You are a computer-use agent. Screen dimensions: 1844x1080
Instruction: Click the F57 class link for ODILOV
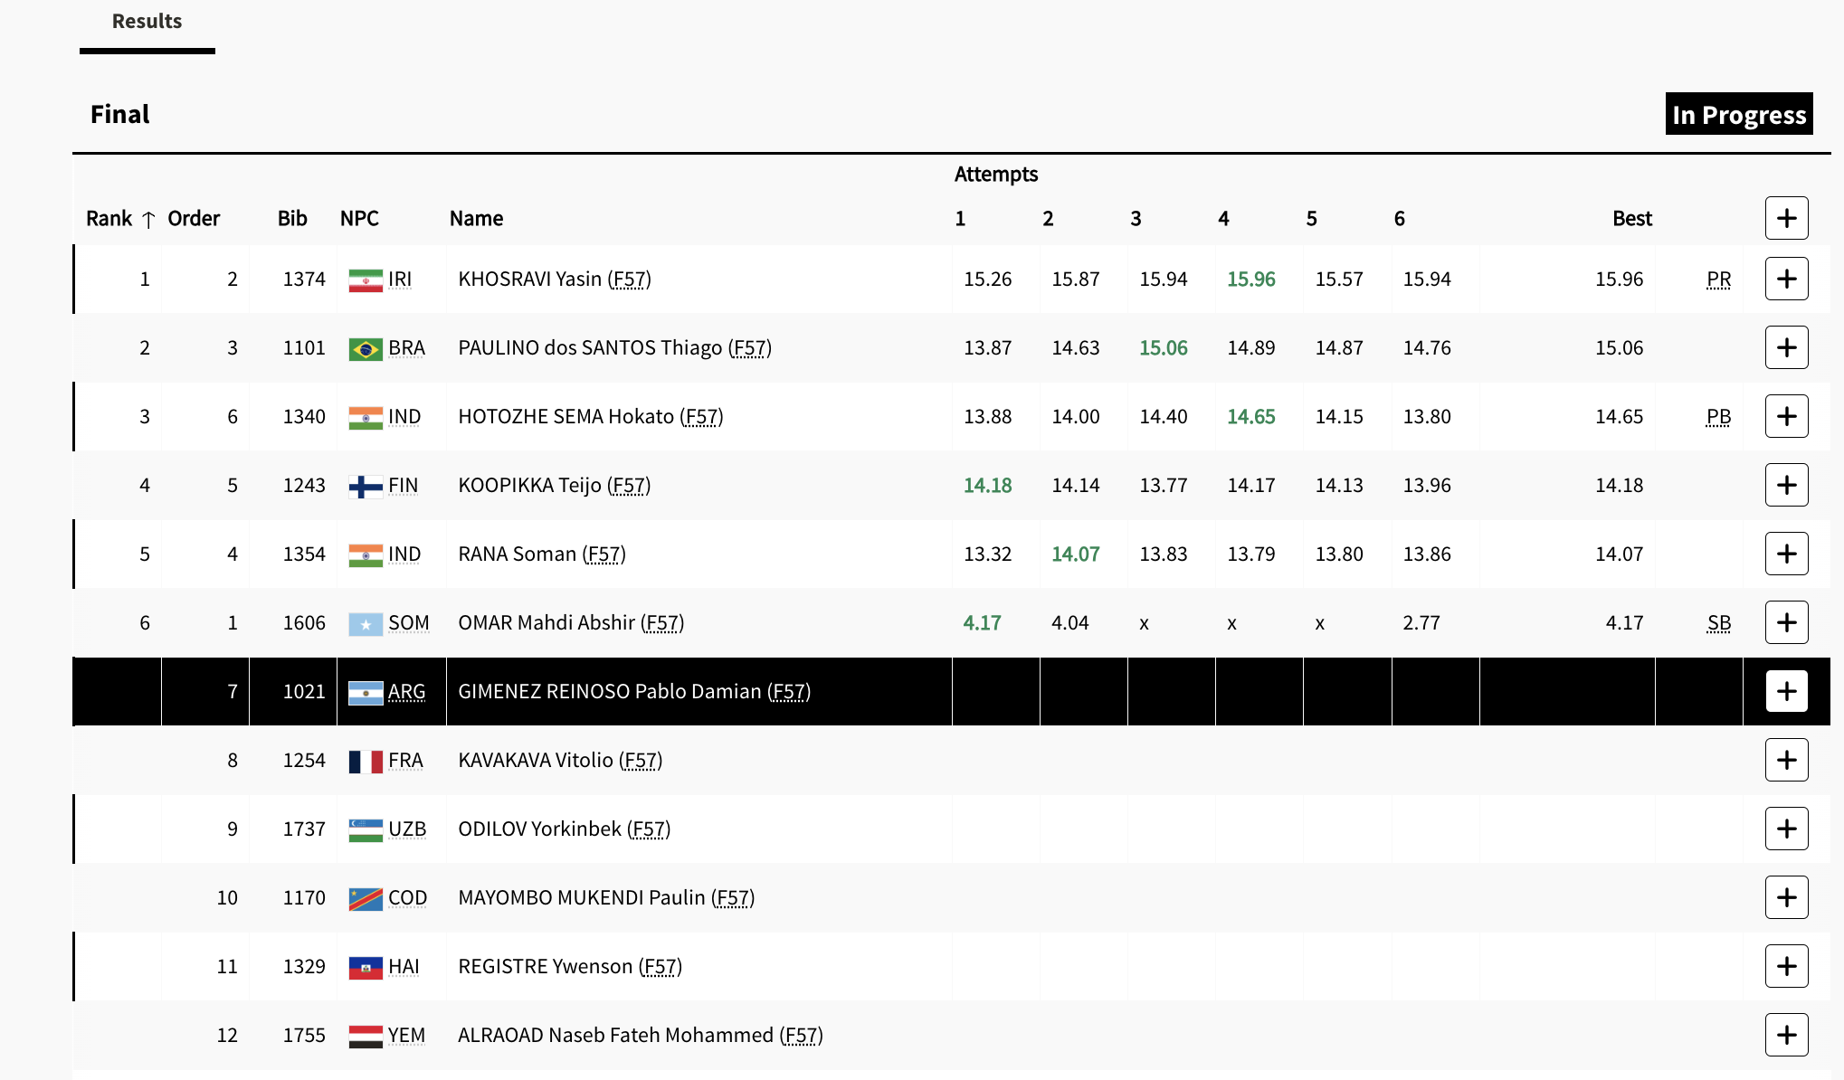(x=649, y=829)
